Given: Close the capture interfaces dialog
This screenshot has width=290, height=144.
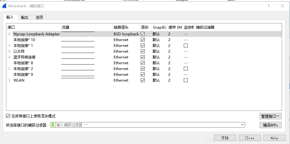Looking at the screenshot, I should [282, 6].
